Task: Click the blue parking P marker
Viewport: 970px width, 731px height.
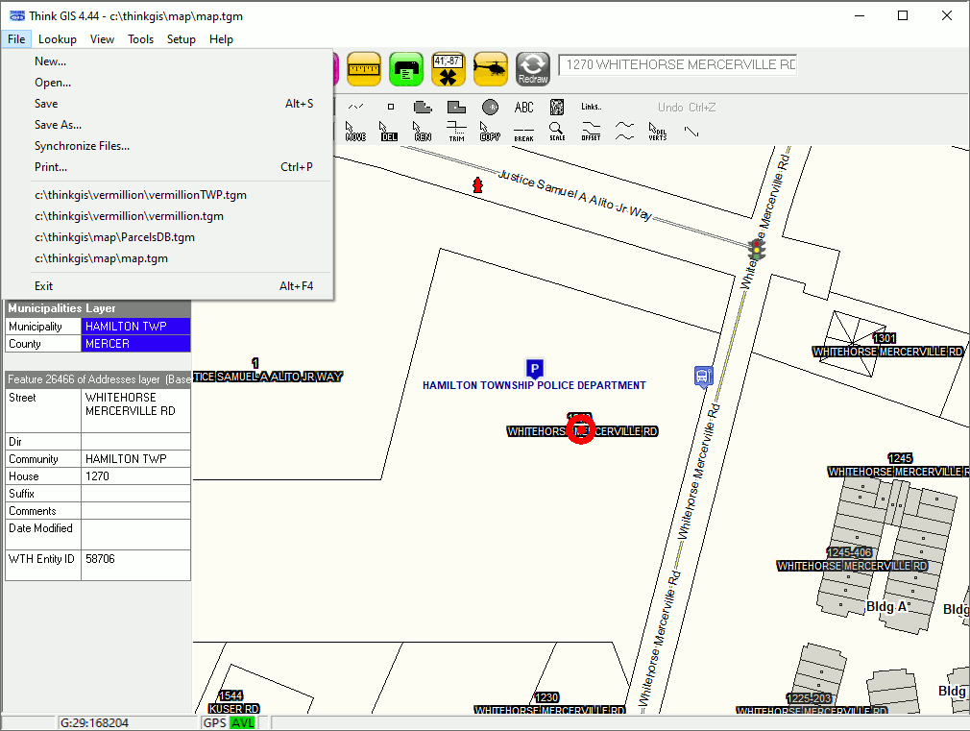Action: click(535, 368)
